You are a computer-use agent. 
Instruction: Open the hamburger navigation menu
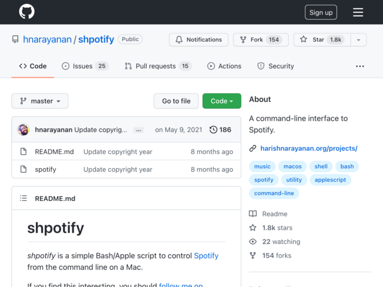[358, 12]
